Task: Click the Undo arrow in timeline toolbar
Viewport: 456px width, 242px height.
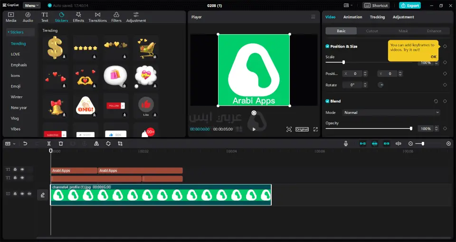Action: [25, 143]
